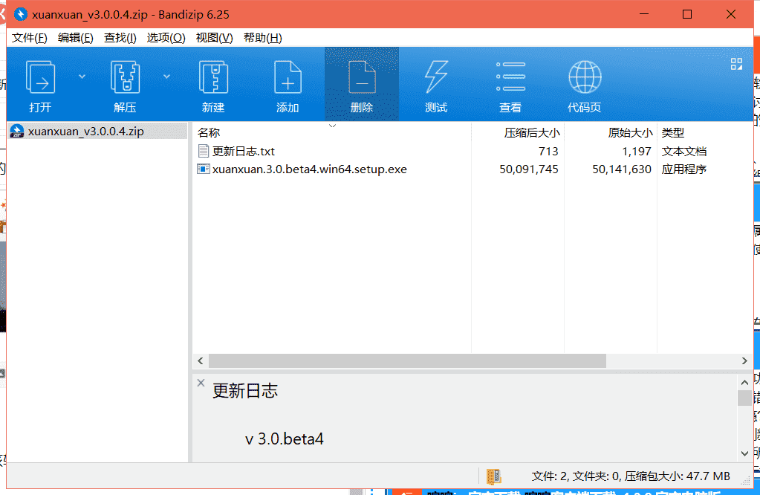Click the Test (测试) lightning icon
760x495 pixels.
coord(436,77)
